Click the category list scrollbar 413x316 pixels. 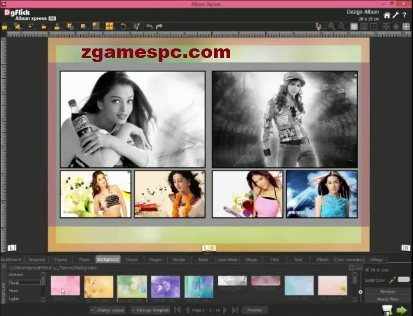(x=43, y=287)
